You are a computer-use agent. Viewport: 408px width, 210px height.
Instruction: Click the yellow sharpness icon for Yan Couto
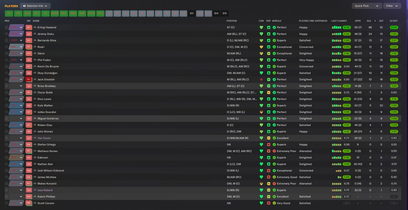pyautogui.click(x=269, y=138)
